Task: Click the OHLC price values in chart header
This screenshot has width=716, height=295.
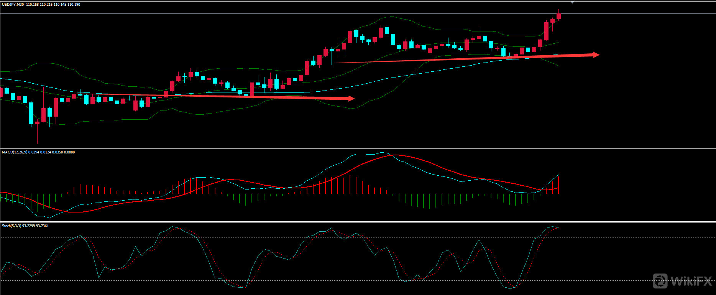Action: (53, 5)
